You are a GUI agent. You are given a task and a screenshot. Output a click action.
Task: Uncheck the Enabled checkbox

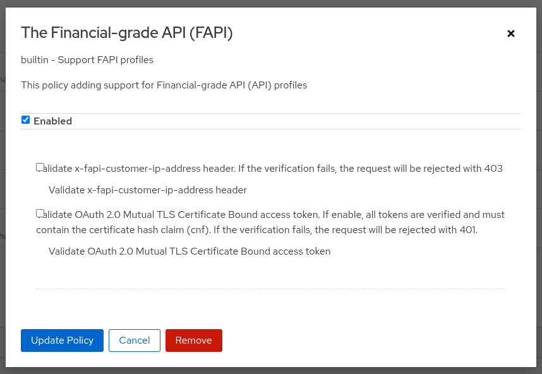(x=26, y=120)
